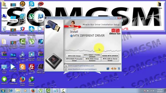
Task: Select the idman7.2 green download icon
Action: point(4,80)
